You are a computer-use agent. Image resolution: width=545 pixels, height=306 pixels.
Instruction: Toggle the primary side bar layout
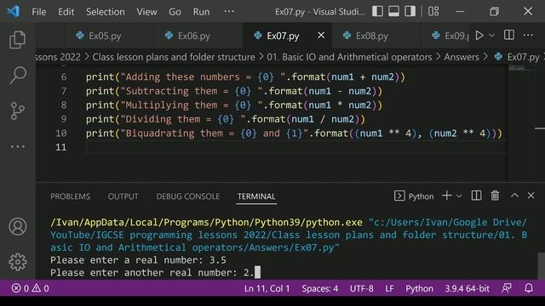[x=377, y=11]
